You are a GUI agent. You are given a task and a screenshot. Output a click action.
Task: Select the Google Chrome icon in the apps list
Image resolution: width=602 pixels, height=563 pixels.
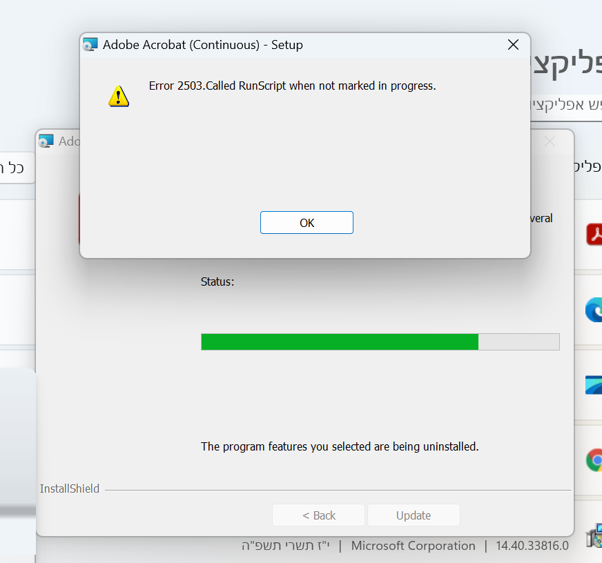click(x=594, y=460)
